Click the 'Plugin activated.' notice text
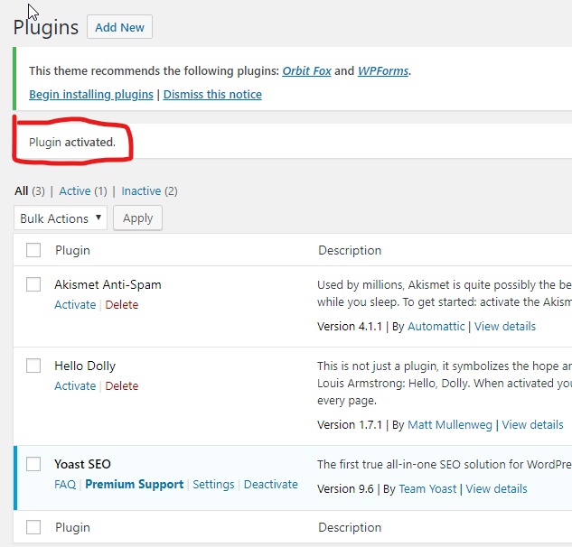 [72, 142]
